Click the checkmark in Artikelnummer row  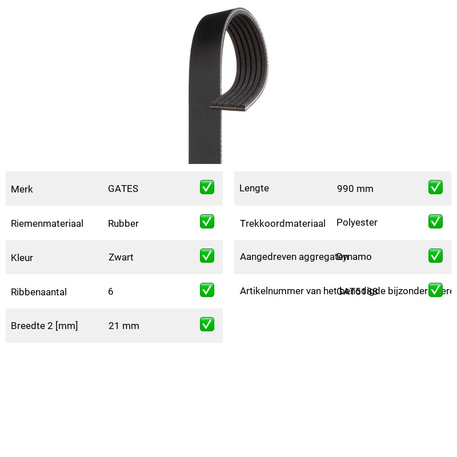coord(435,290)
